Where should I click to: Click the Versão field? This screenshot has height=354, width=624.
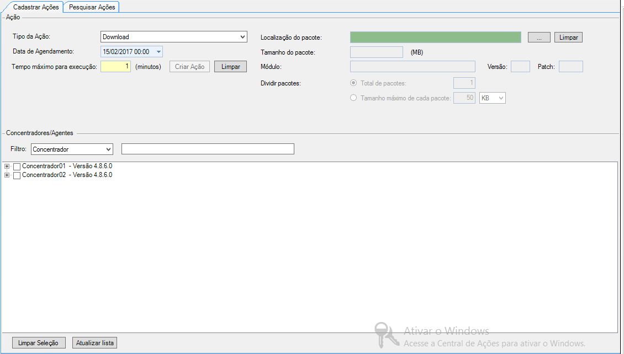(x=521, y=67)
